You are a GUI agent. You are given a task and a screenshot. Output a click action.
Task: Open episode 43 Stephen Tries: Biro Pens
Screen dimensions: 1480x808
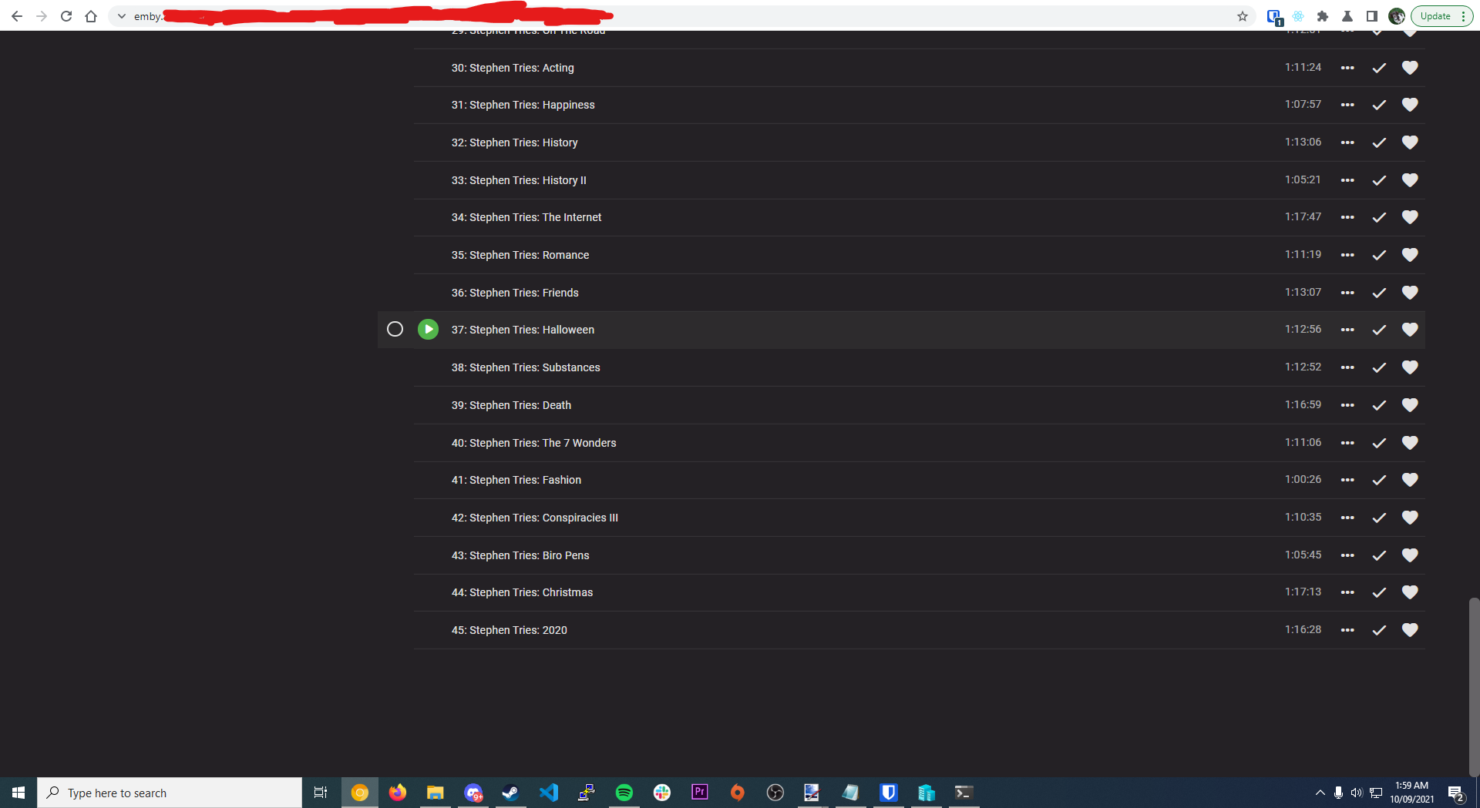(520, 555)
